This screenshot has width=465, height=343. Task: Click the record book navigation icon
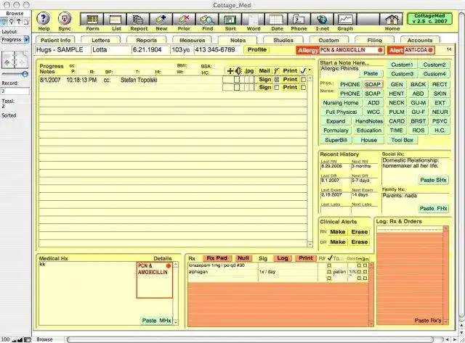15,61
